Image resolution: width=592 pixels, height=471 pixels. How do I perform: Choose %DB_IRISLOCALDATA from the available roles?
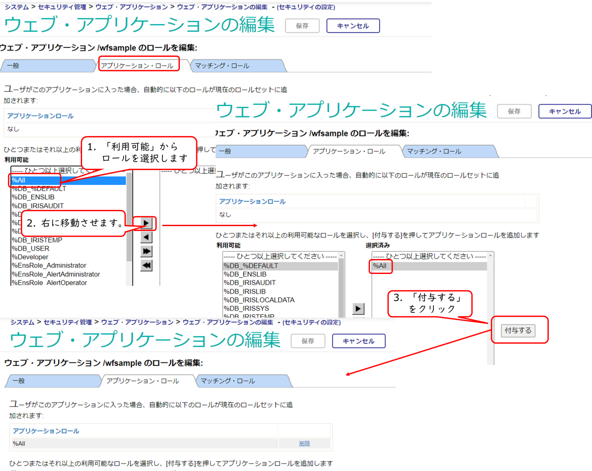click(259, 300)
